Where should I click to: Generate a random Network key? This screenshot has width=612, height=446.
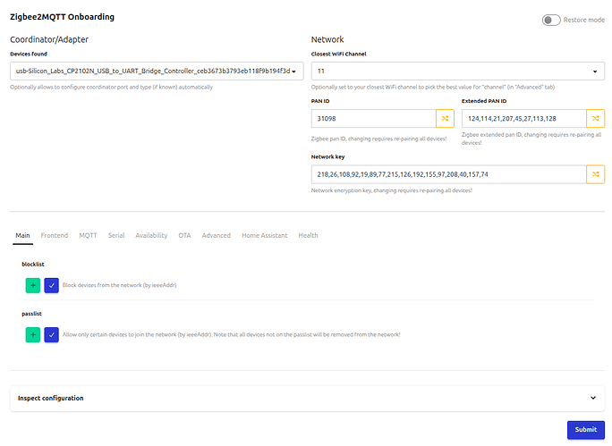click(x=596, y=174)
